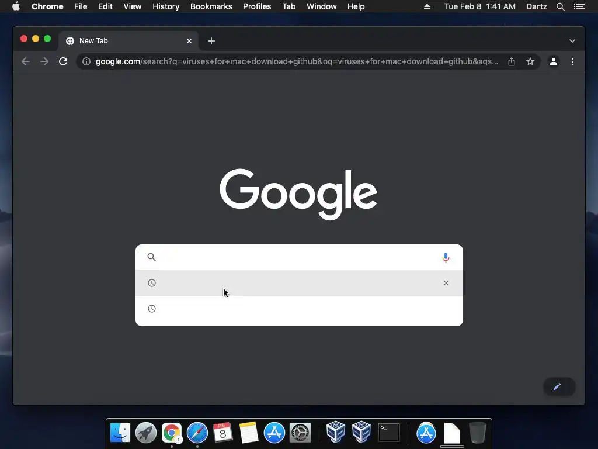Select the first history suggestion row

pyautogui.click(x=300, y=283)
